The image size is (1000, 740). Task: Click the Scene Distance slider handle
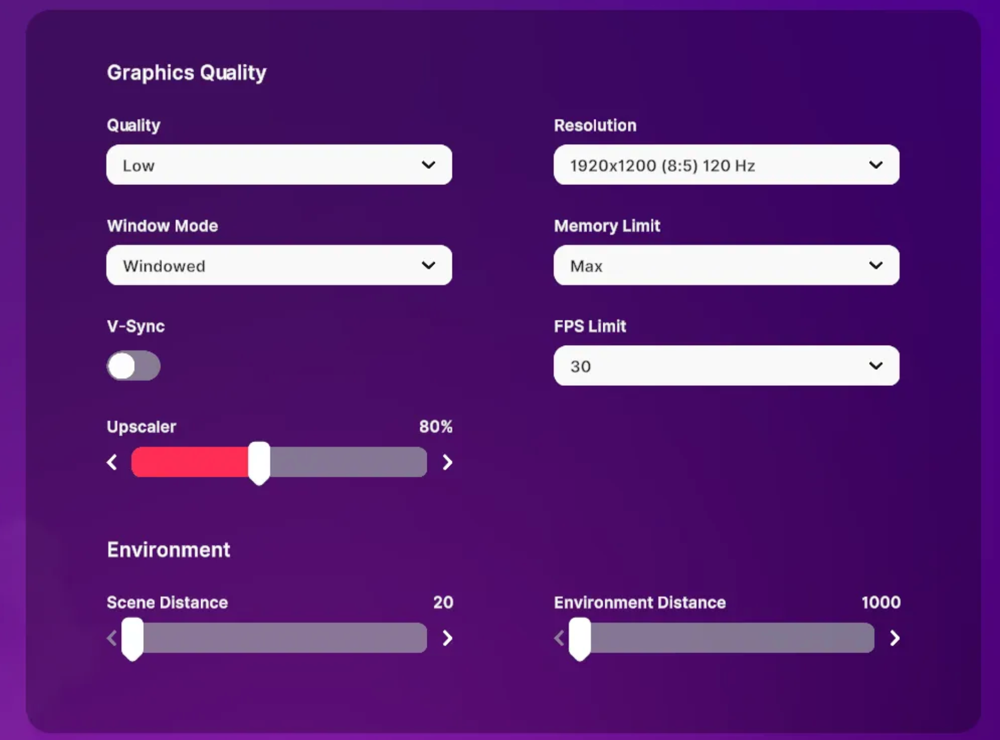click(x=132, y=638)
